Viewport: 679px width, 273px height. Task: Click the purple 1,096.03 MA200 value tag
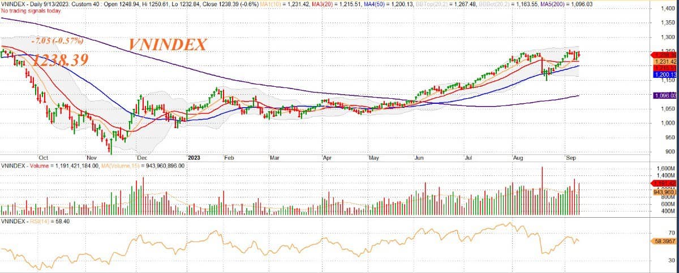[x=665, y=96]
